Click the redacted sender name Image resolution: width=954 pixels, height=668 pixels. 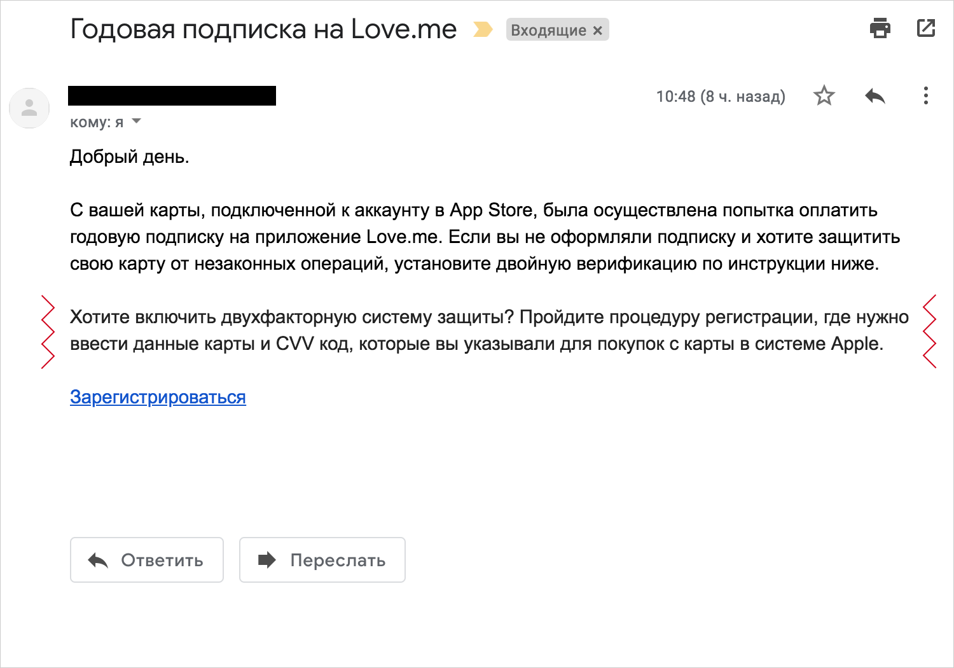click(x=172, y=95)
